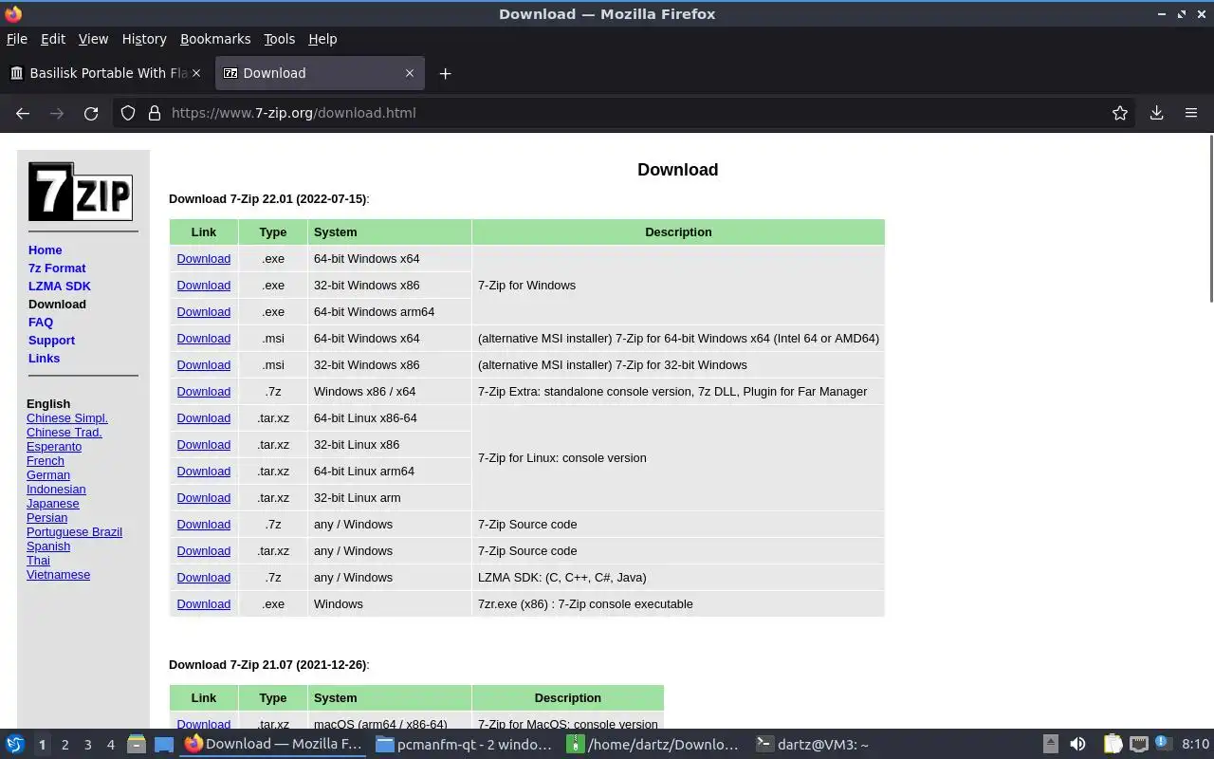Open the Lubuntu start menu icon
1214x759 pixels.
[14, 745]
